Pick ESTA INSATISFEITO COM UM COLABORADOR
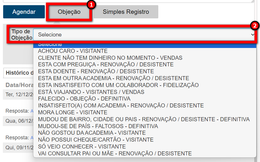The width and height of the screenshot is (260, 162). tap(118, 85)
